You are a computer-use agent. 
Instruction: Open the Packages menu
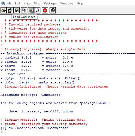click(x=50, y=3)
